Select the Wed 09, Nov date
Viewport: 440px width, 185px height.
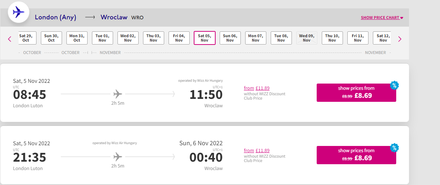click(x=307, y=38)
